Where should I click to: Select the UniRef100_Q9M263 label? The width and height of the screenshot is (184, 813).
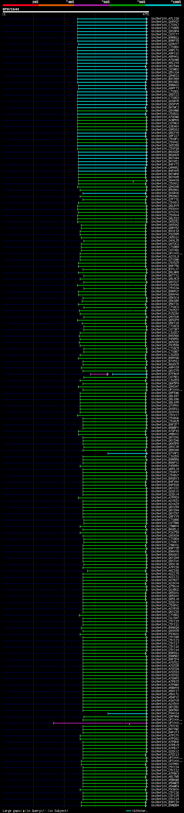pyautogui.click(x=165, y=130)
